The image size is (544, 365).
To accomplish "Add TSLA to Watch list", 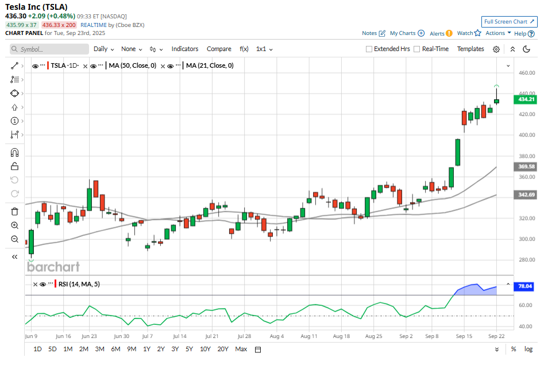I will [469, 33].
